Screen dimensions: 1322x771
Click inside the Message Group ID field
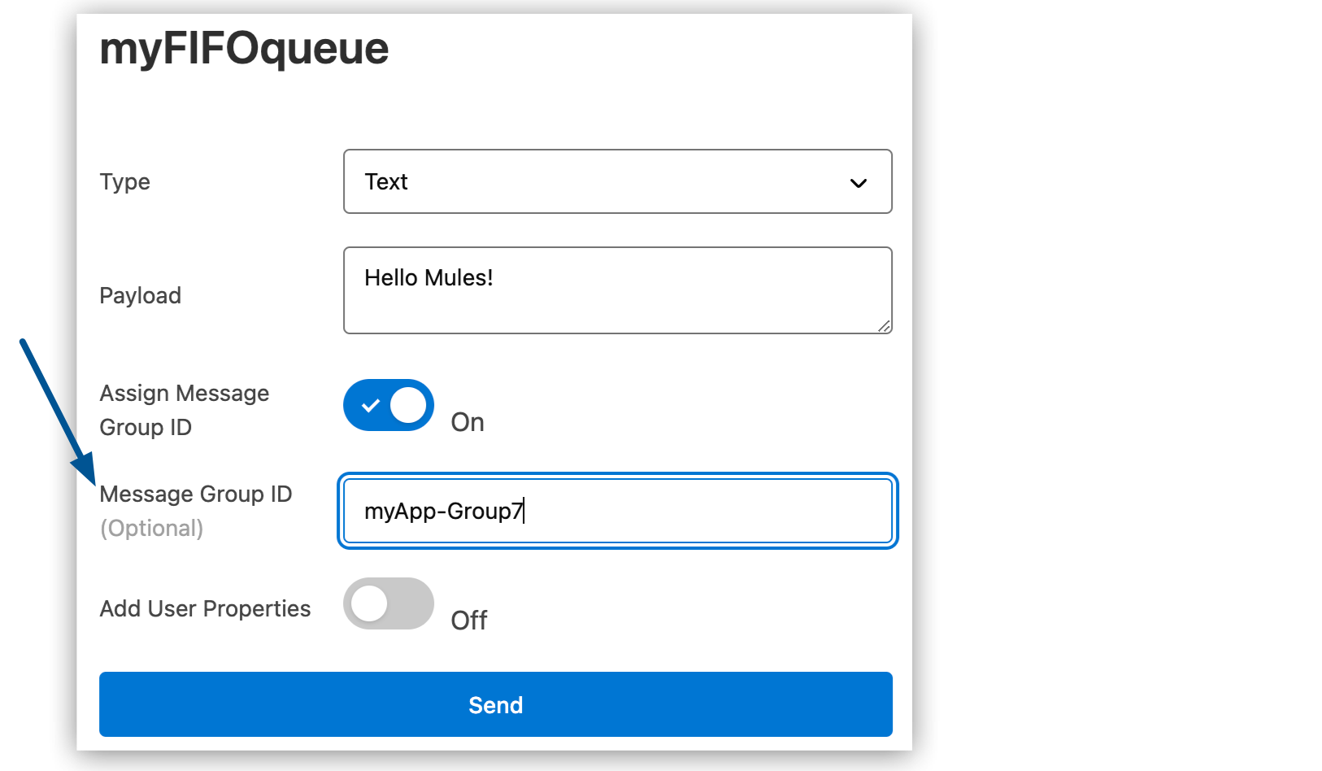pyautogui.click(x=618, y=511)
